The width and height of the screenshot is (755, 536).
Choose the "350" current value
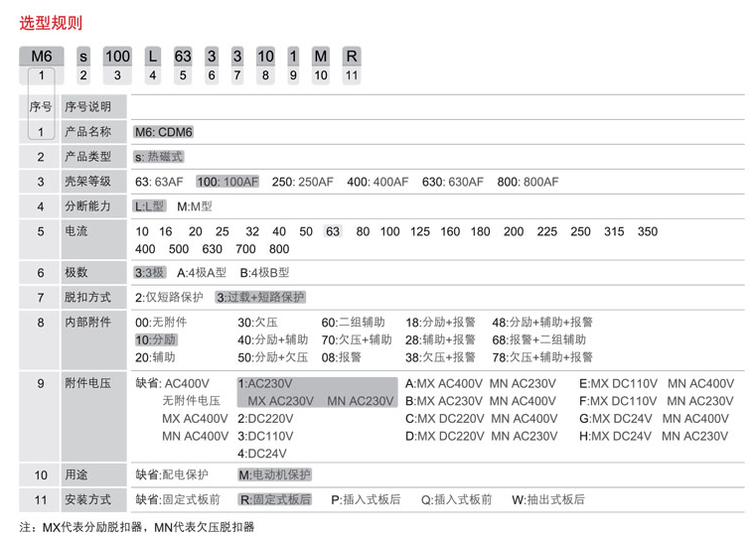[647, 232]
